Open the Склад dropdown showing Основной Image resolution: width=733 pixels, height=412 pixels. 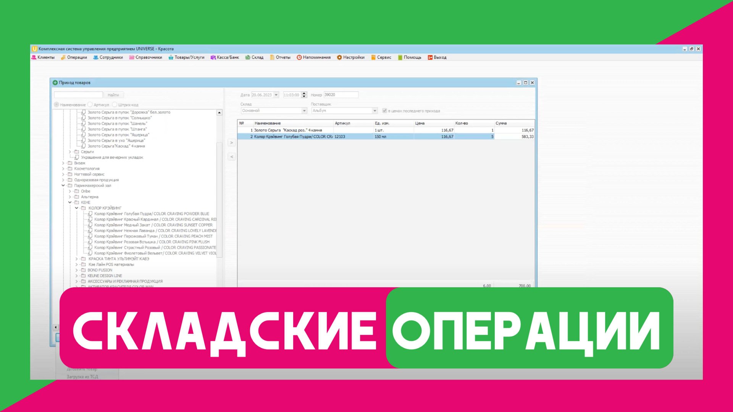click(304, 110)
